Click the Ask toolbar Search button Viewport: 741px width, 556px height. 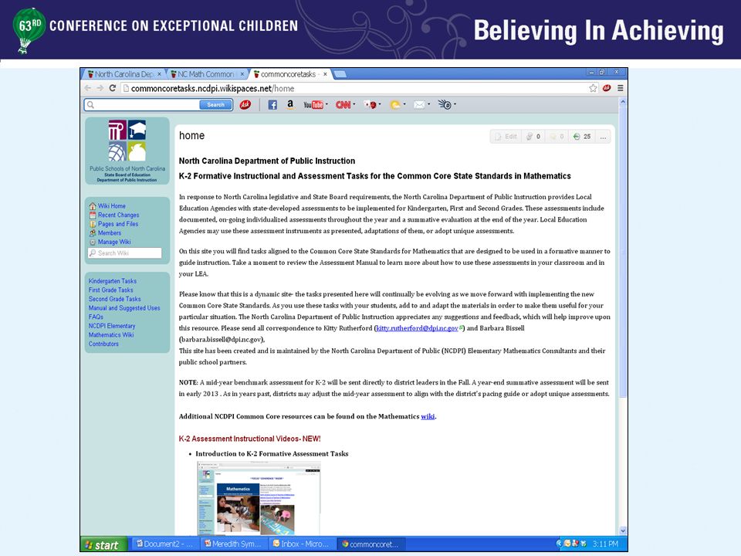coord(215,105)
